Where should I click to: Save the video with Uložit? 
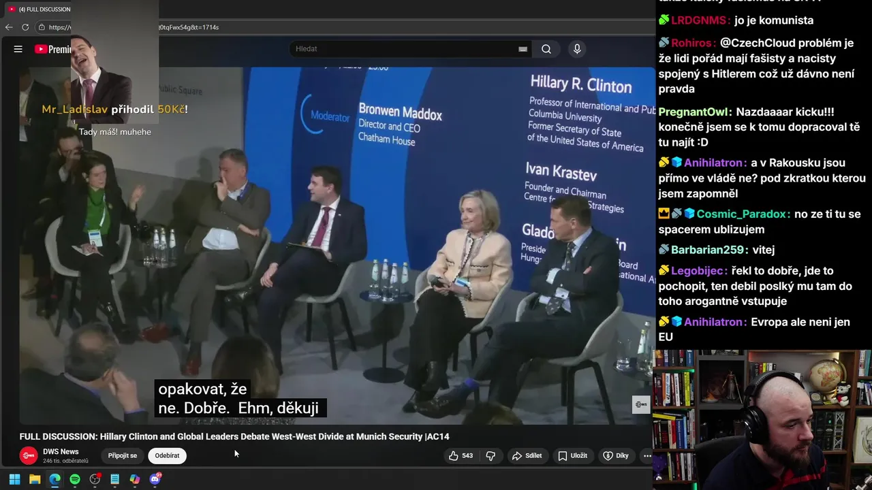[572, 456]
